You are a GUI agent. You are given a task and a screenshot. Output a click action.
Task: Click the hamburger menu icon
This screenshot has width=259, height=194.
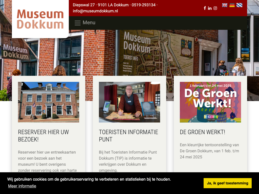tap(77, 23)
